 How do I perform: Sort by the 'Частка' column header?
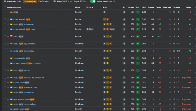[x=131, y=7]
